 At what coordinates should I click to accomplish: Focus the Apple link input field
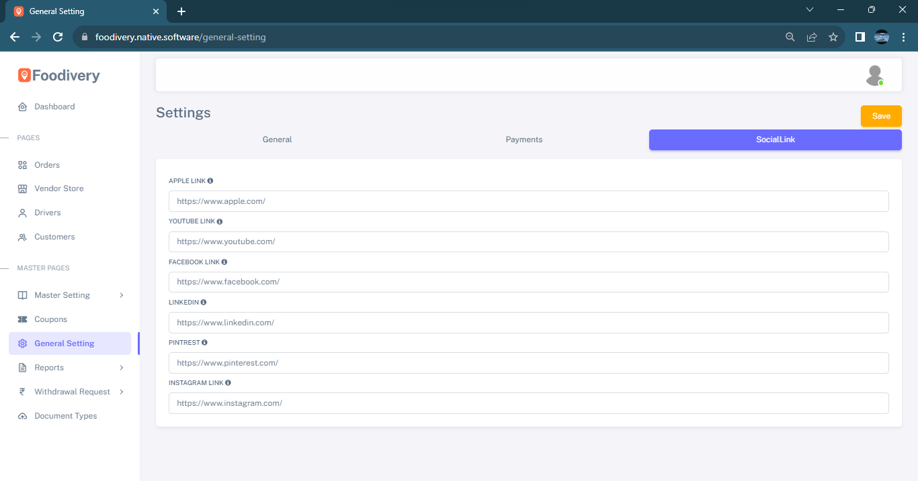529,201
